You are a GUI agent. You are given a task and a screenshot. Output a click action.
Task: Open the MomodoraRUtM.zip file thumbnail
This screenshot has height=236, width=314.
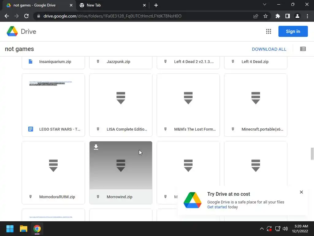pos(53,165)
